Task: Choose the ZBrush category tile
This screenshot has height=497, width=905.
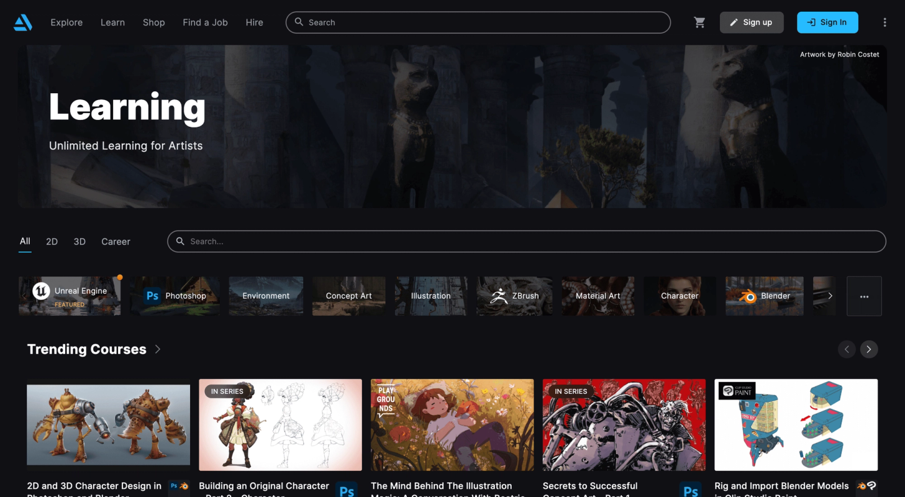Action: click(x=514, y=296)
